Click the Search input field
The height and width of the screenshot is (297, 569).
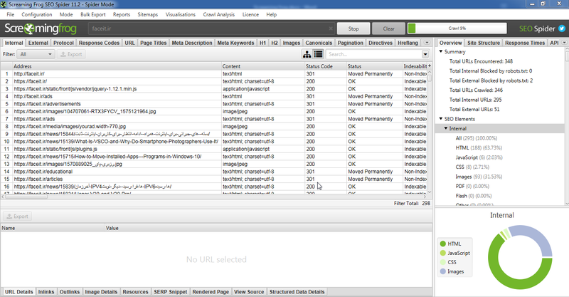pos(374,54)
